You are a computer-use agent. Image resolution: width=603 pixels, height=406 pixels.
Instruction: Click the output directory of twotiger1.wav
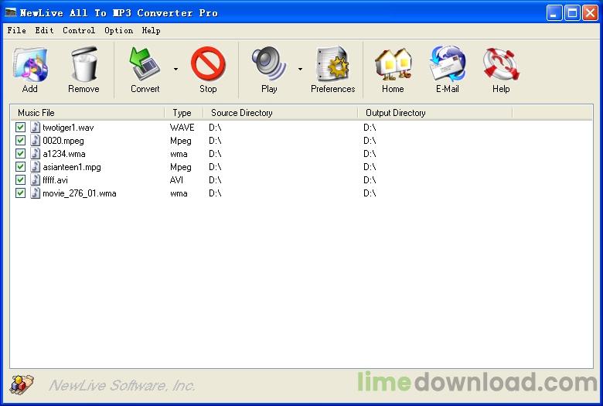point(370,128)
